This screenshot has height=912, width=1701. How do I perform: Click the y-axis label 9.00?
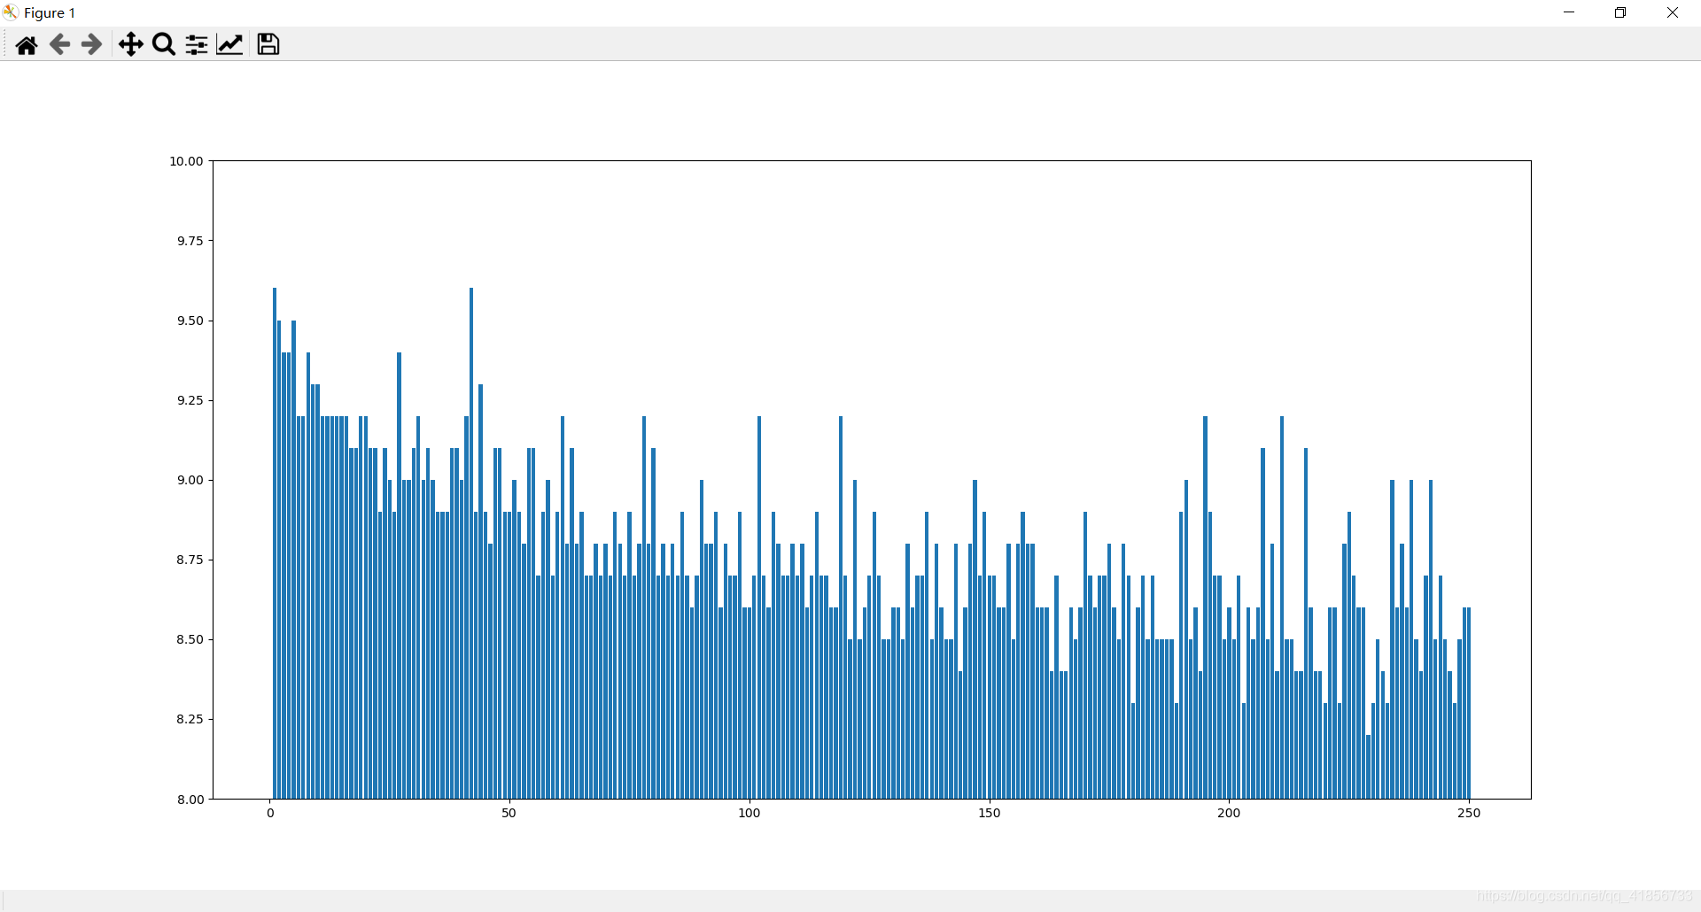pos(190,480)
